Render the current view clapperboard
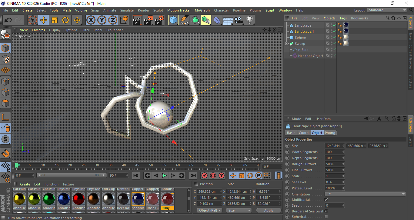414x220 pixels. coord(138,20)
